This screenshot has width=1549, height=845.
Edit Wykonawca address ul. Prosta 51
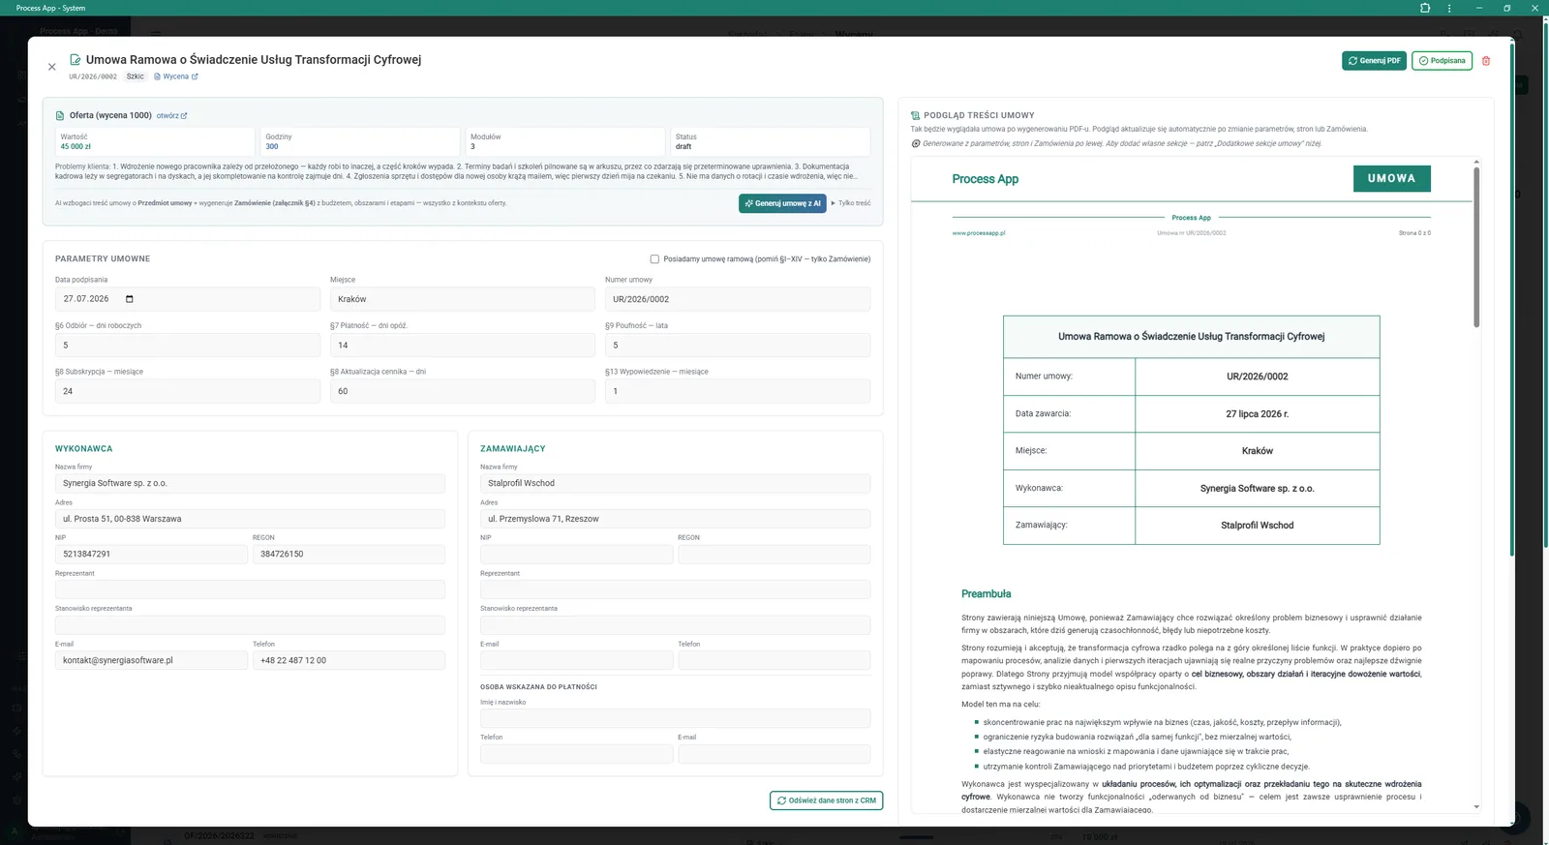(250, 519)
